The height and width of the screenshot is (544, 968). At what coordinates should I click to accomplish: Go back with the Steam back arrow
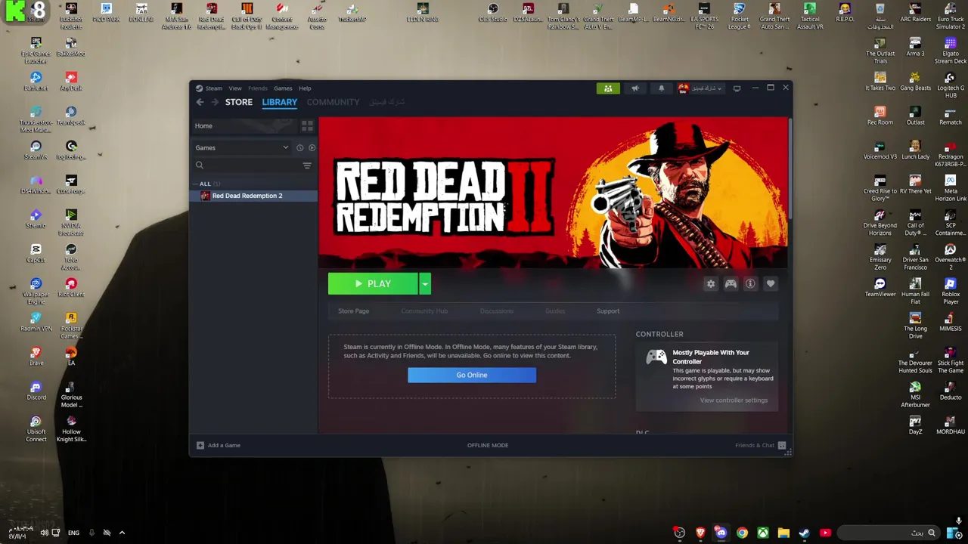(200, 102)
